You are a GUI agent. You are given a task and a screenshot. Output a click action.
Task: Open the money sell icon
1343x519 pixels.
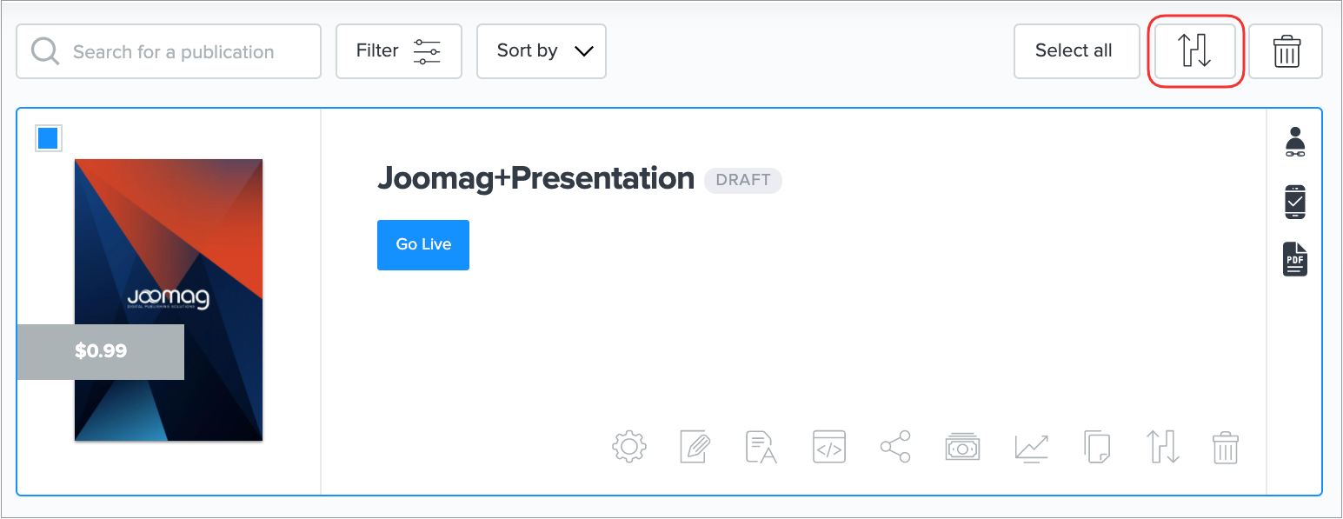(x=962, y=447)
